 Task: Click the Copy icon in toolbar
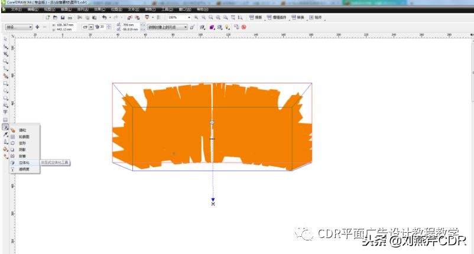87,18
